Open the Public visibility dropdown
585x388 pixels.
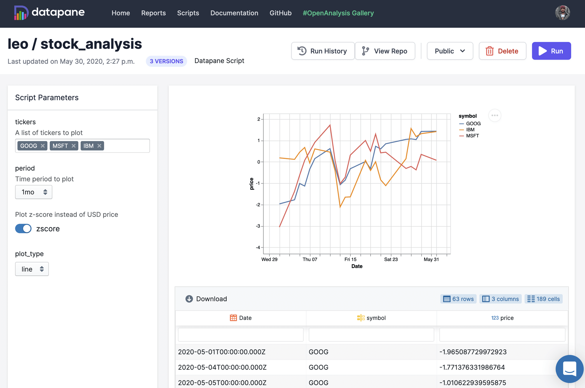tap(450, 51)
